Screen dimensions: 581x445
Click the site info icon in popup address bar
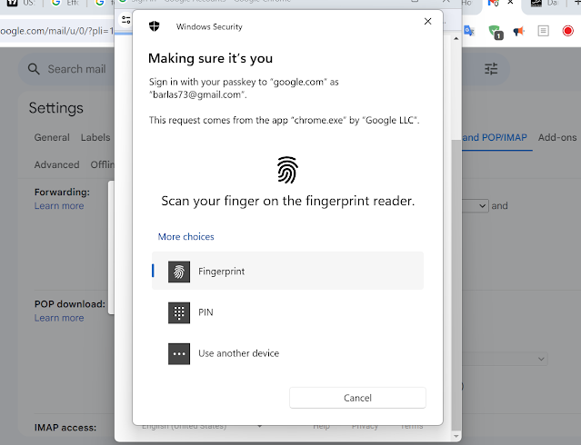pyautogui.click(x=126, y=20)
